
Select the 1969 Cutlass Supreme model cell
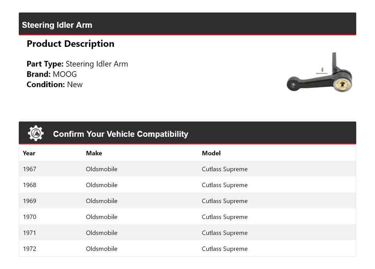coord(225,201)
